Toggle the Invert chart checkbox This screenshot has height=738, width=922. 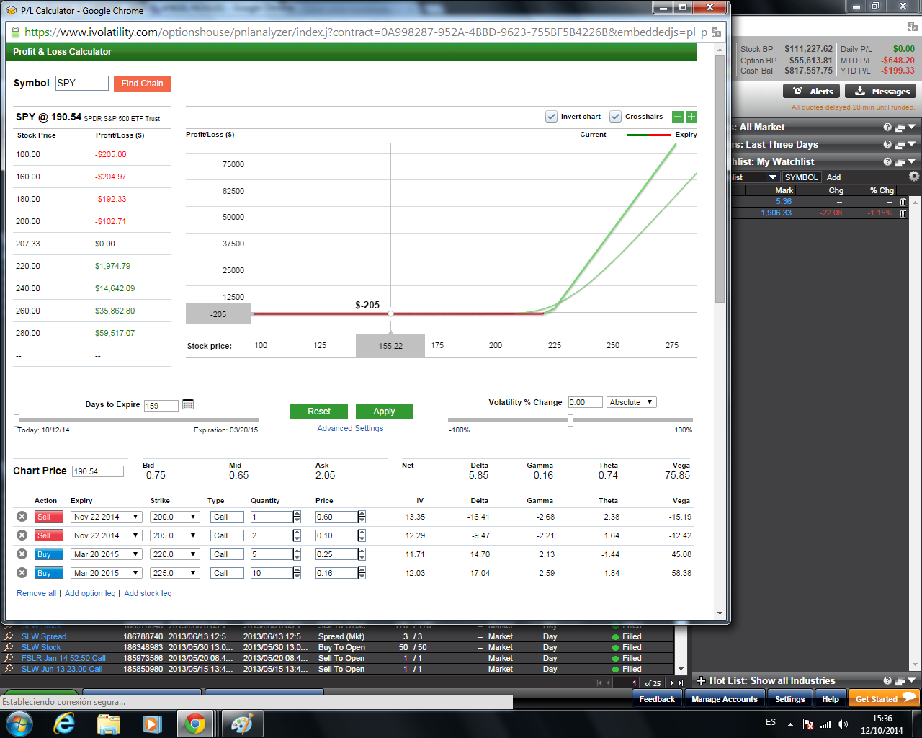(x=551, y=117)
